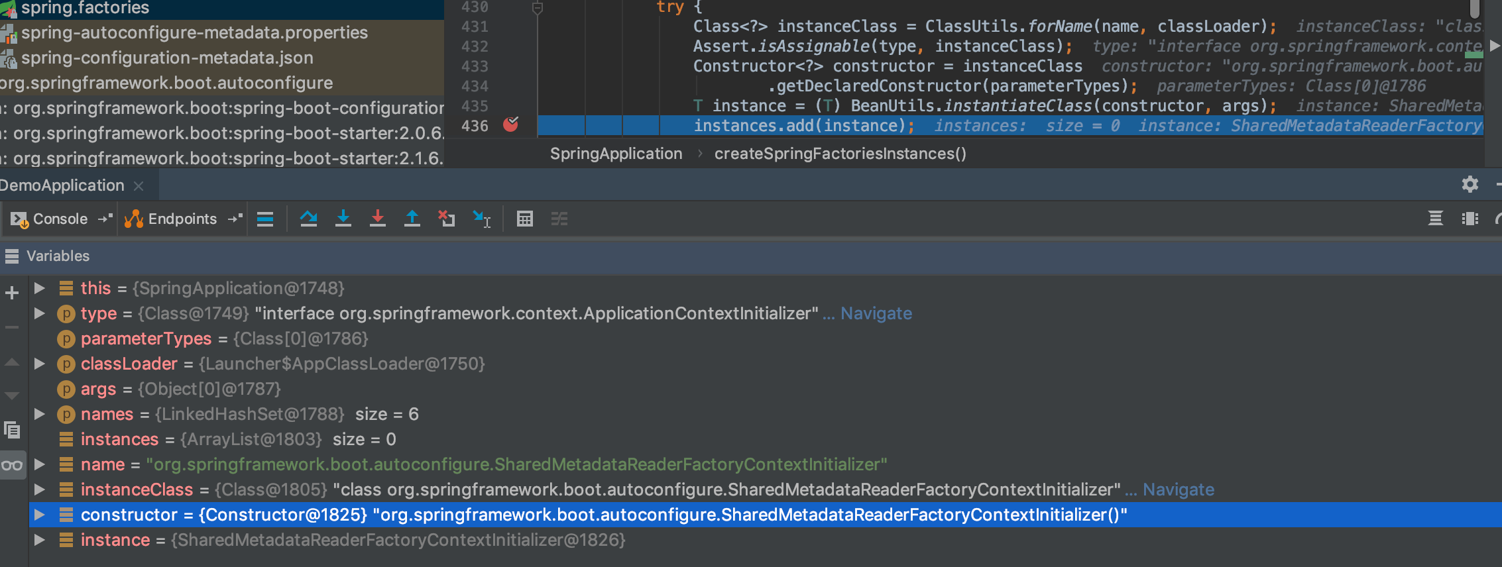Select the instances ArrayList variable row
1502x567 pixels.
click(x=765, y=439)
